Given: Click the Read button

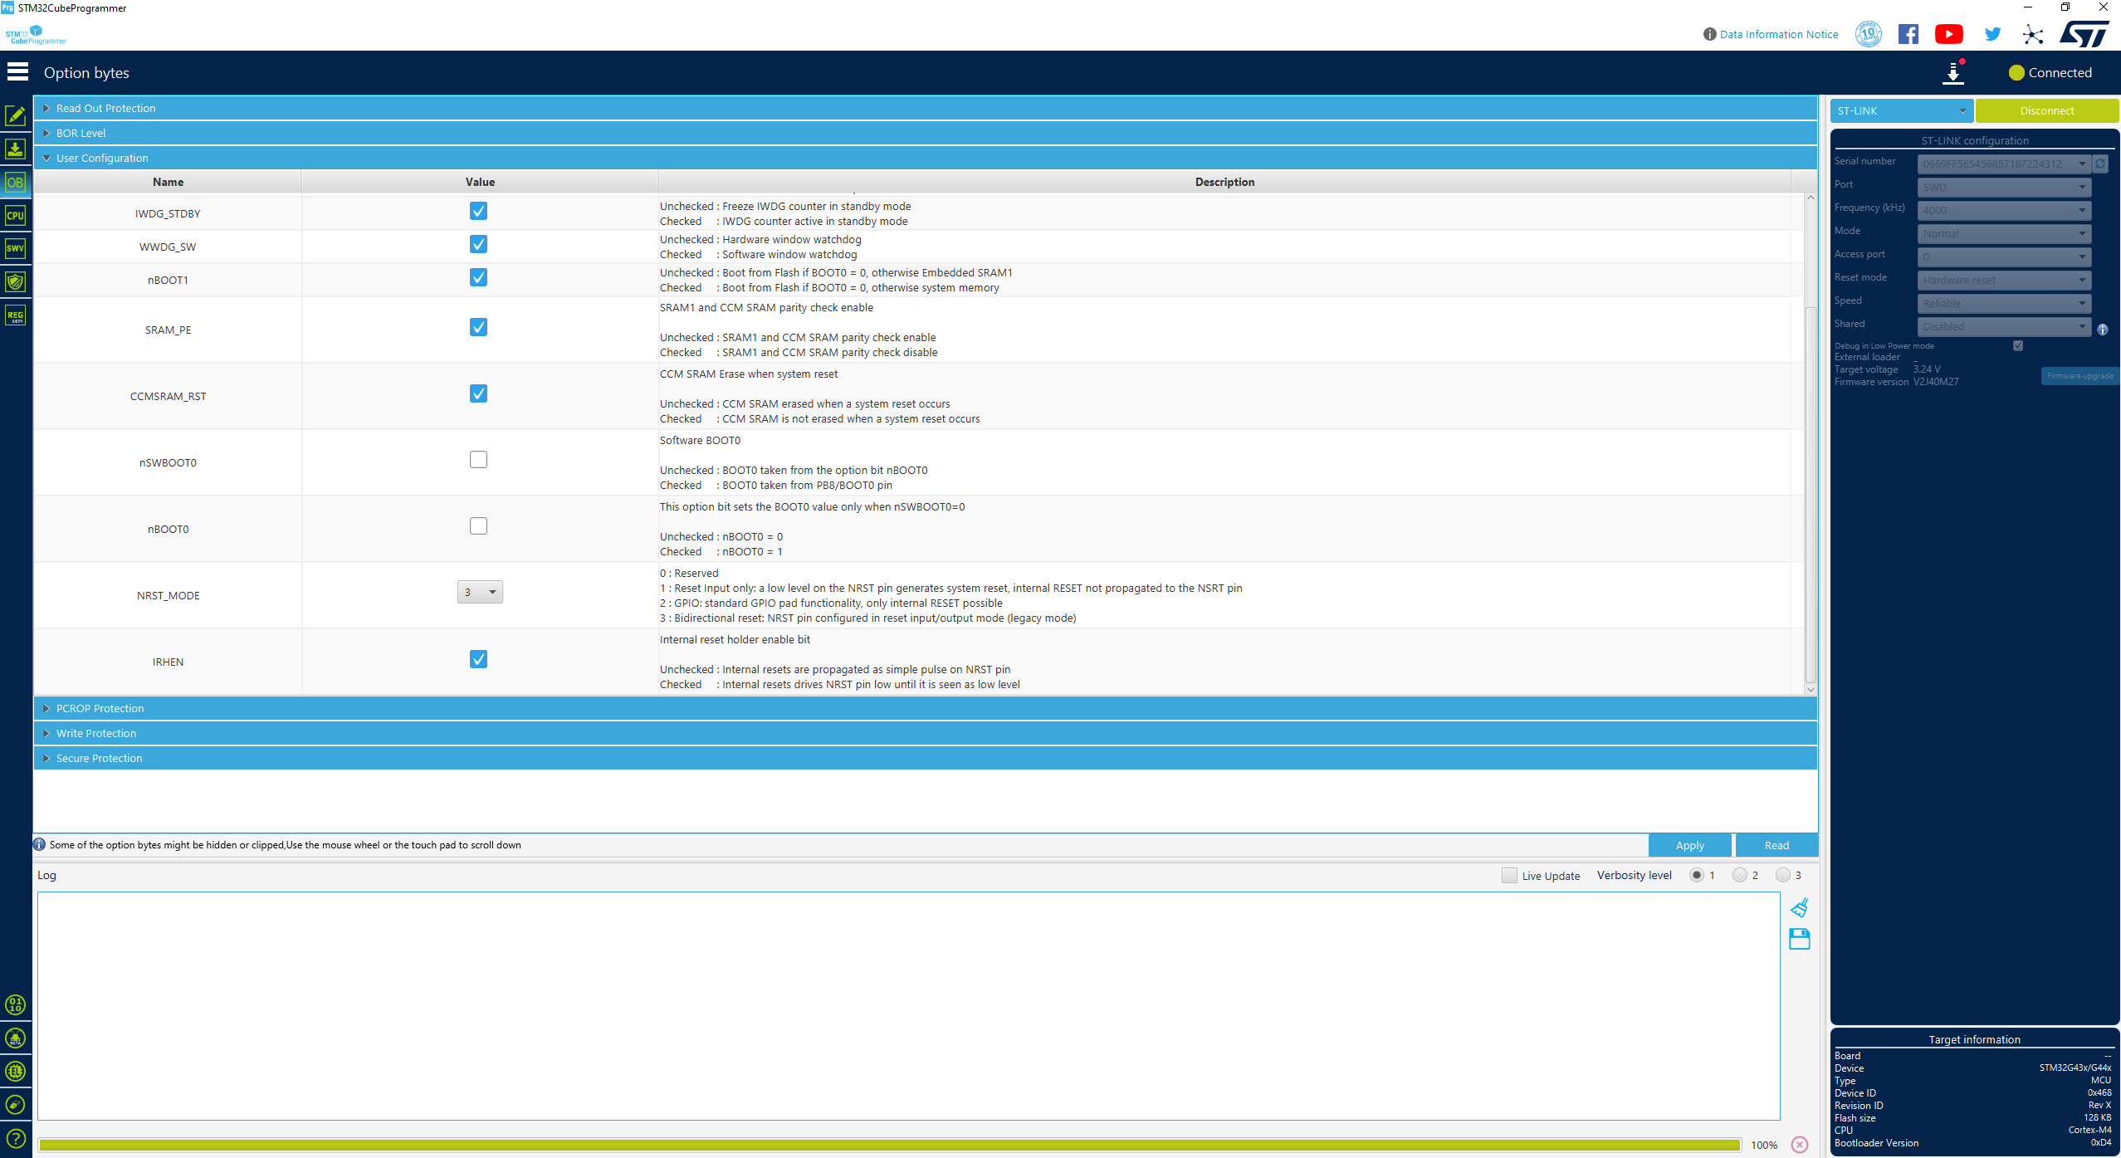Looking at the screenshot, I should pos(1776,845).
